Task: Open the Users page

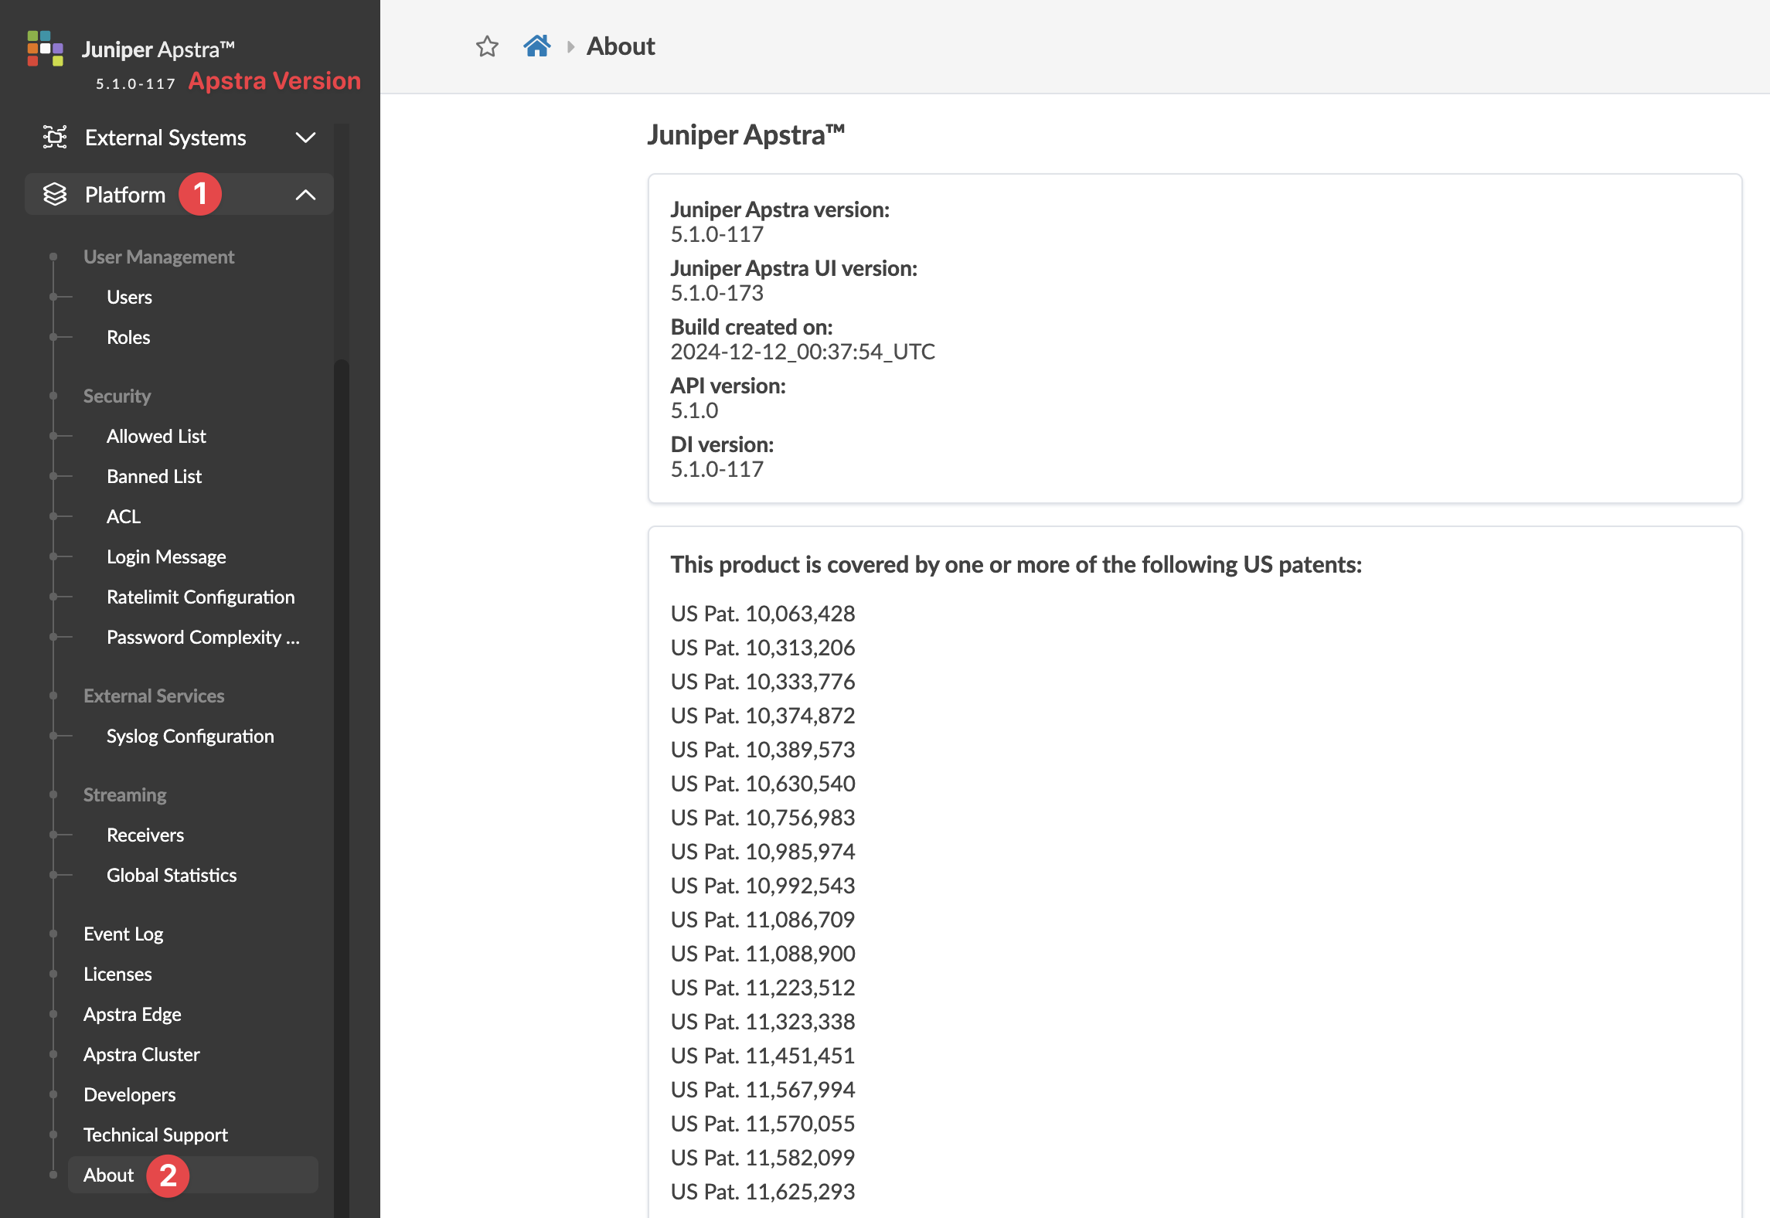Action: point(129,297)
